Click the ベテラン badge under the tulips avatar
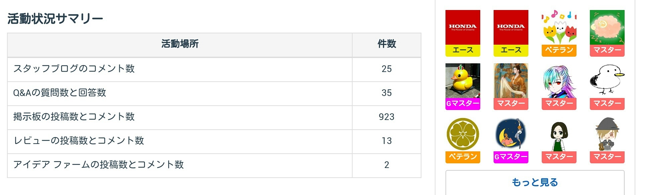The height and width of the screenshot is (195, 645). point(559,50)
